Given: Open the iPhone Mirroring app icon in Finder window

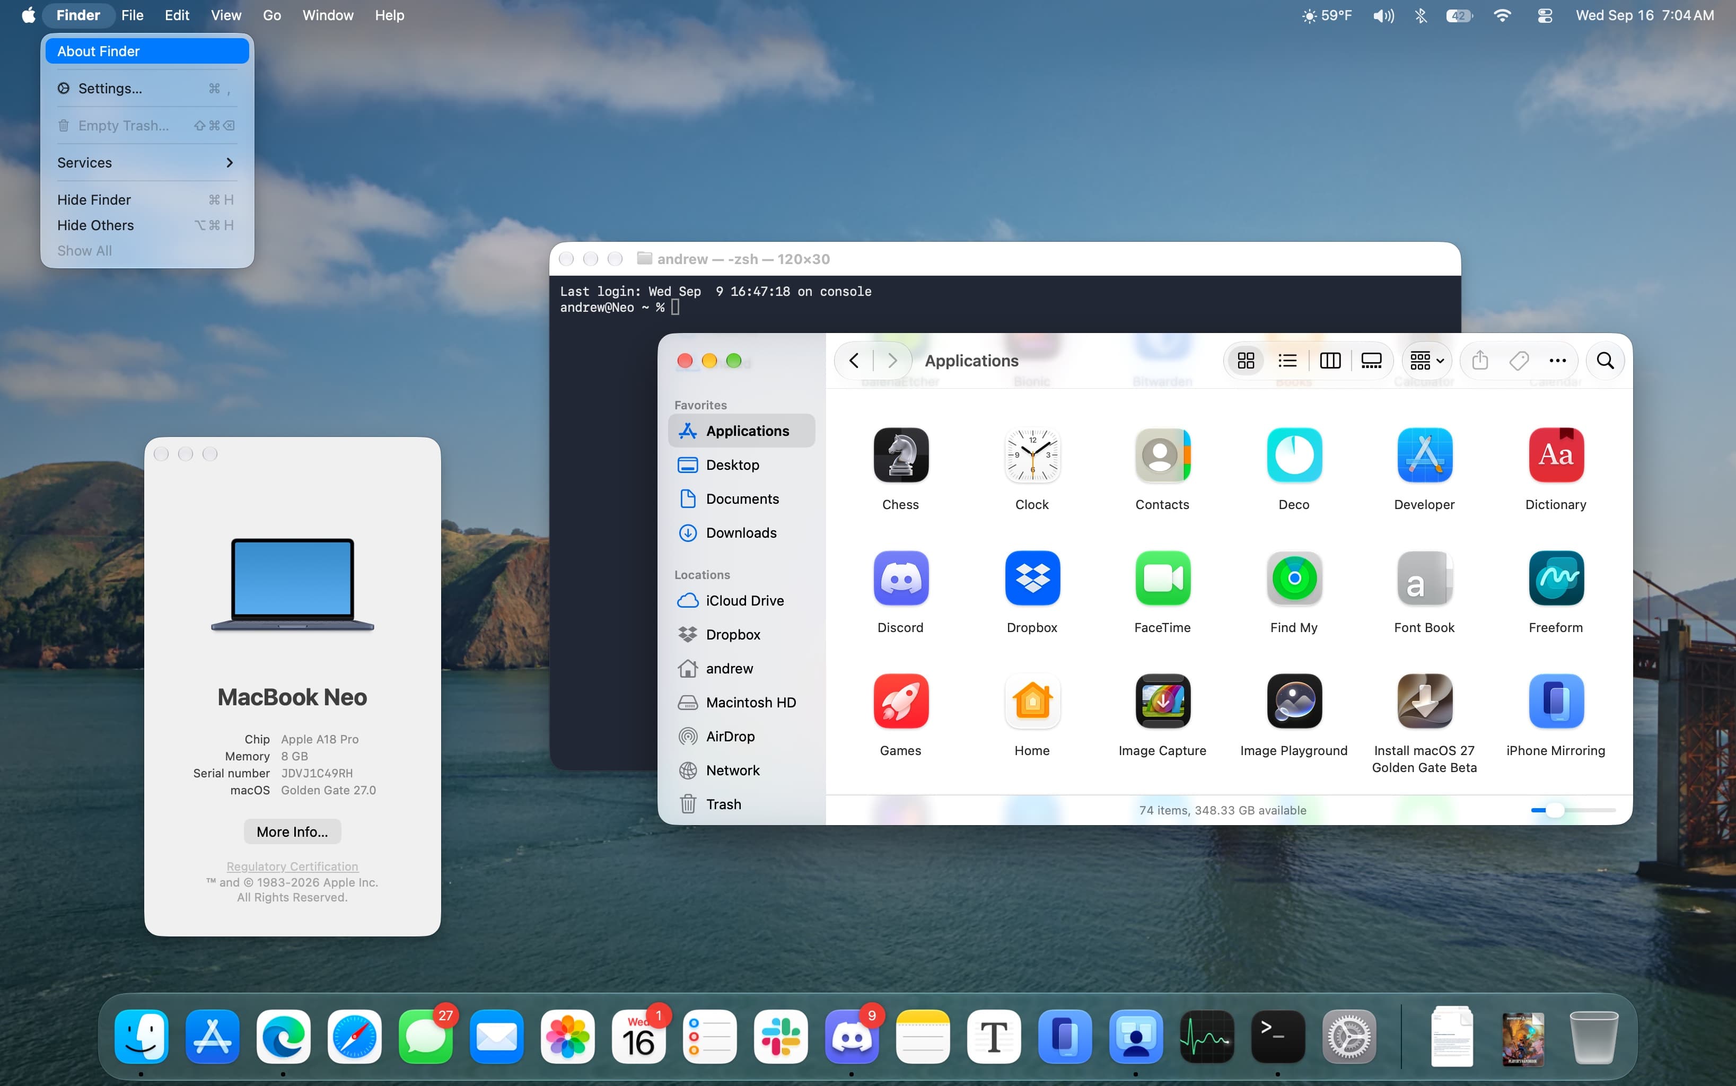Looking at the screenshot, I should coord(1556,701).
